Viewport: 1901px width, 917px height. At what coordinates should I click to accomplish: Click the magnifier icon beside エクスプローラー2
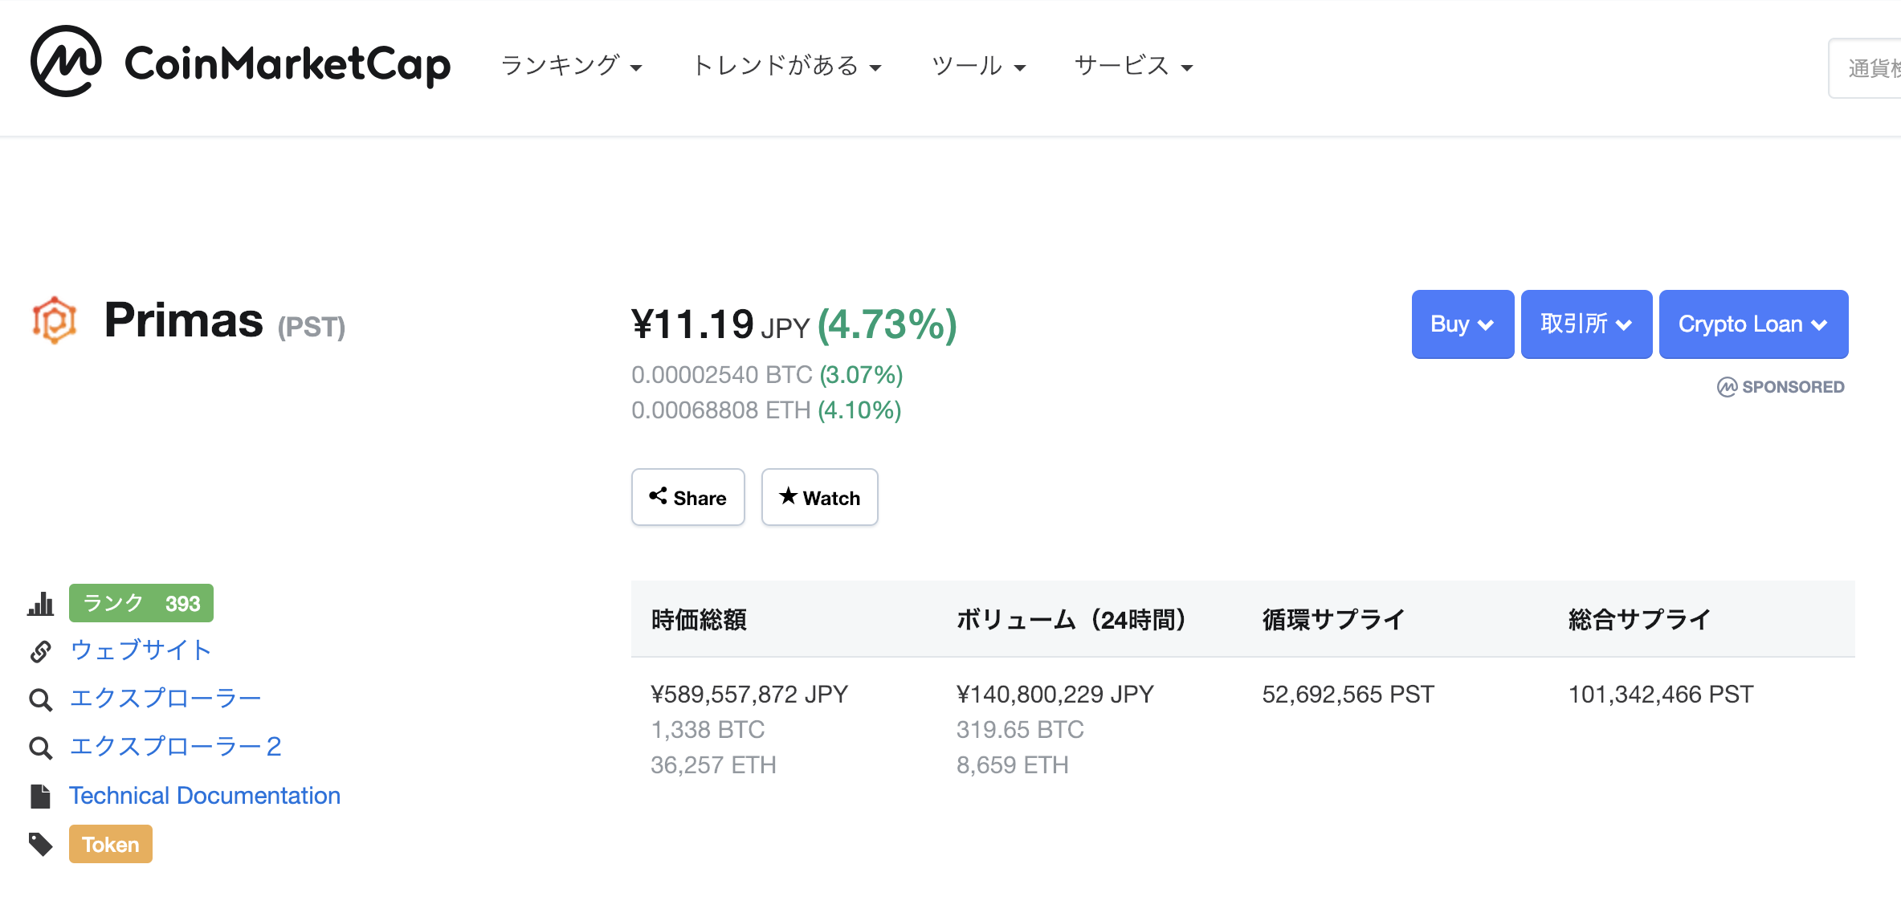coord(40,748)
